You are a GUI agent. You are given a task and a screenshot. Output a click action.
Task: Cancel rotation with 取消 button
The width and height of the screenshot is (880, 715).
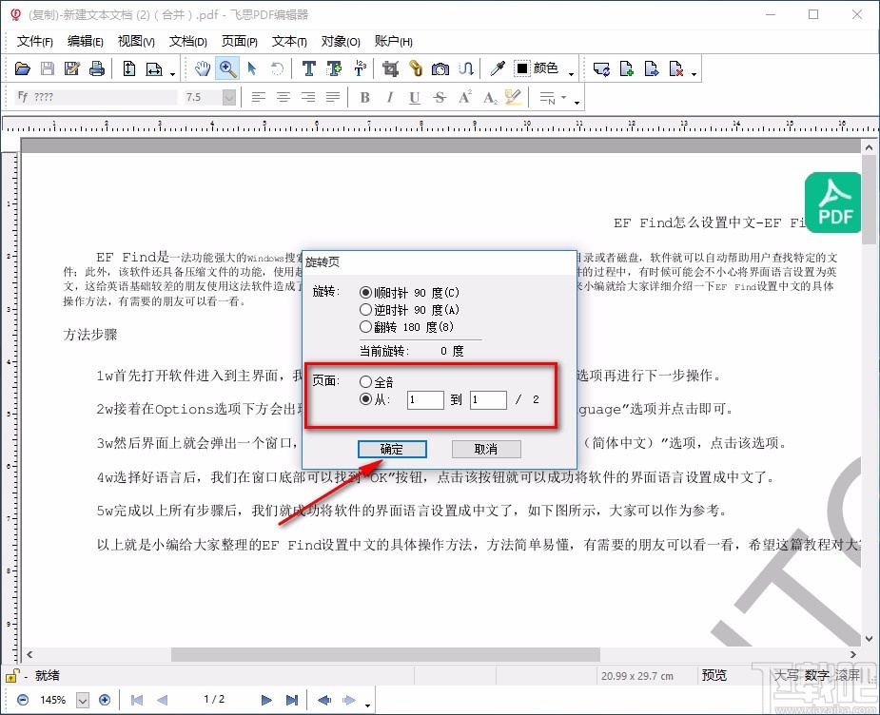(x=486, y=449)
